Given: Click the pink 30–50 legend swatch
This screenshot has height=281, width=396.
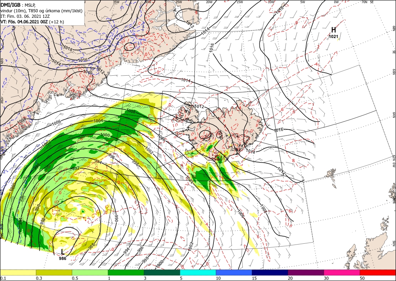Looking at the screenshot, I should tap(342, 272).
